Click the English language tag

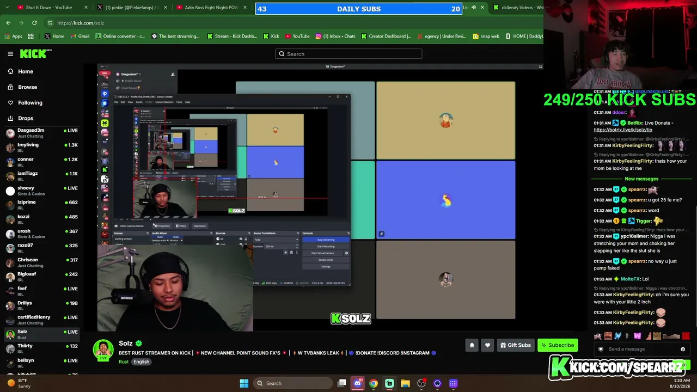(x=141, y=362)
